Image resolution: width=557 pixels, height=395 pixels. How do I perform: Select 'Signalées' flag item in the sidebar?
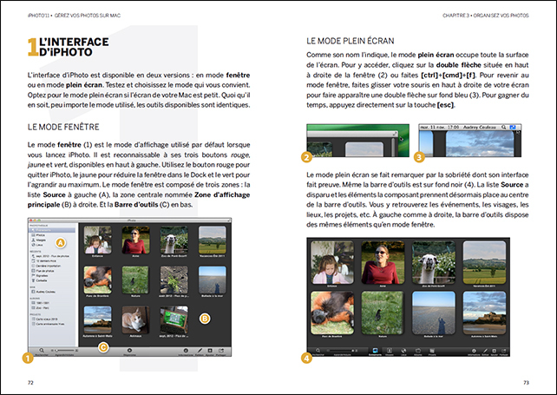tap(40, 275)
